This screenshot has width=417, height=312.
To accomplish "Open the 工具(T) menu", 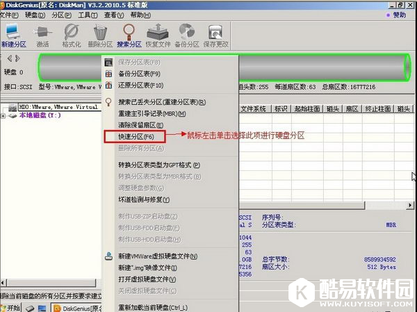I will [88, 14].
